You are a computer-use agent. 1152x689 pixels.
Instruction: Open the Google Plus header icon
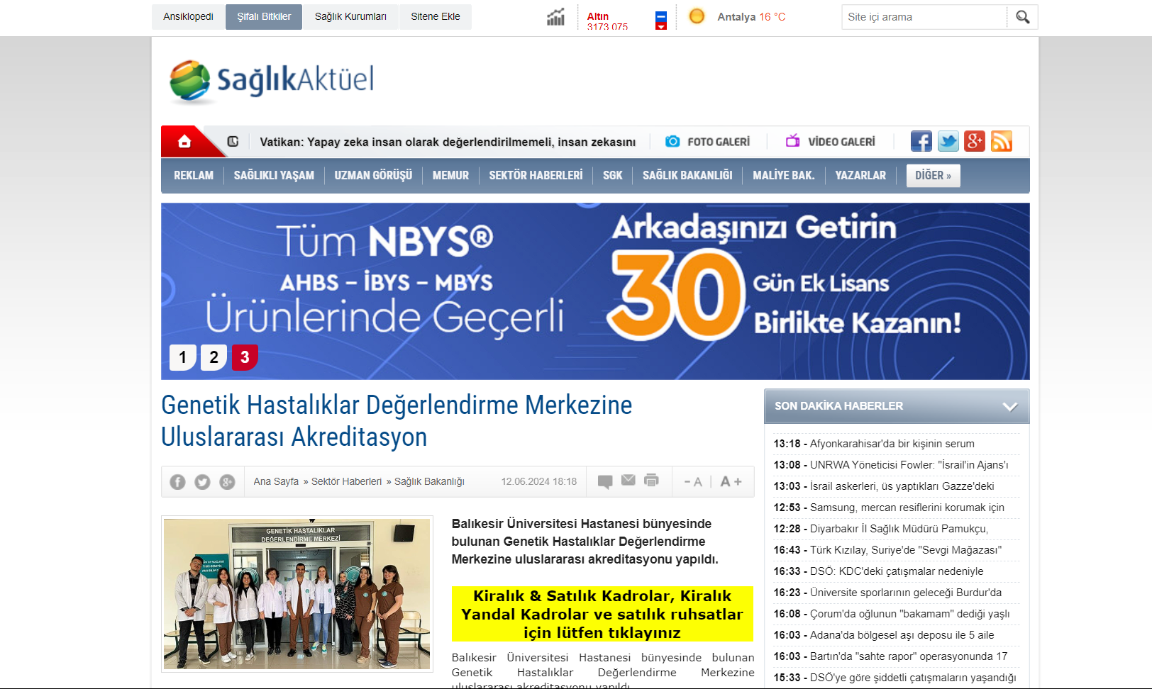point(975,141)
